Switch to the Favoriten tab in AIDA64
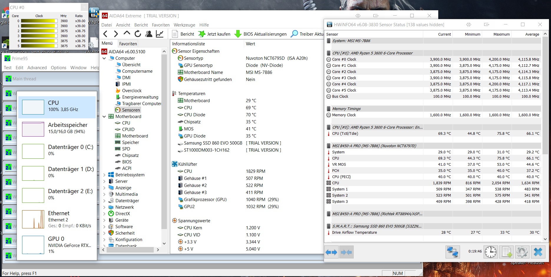 point(128,44)
